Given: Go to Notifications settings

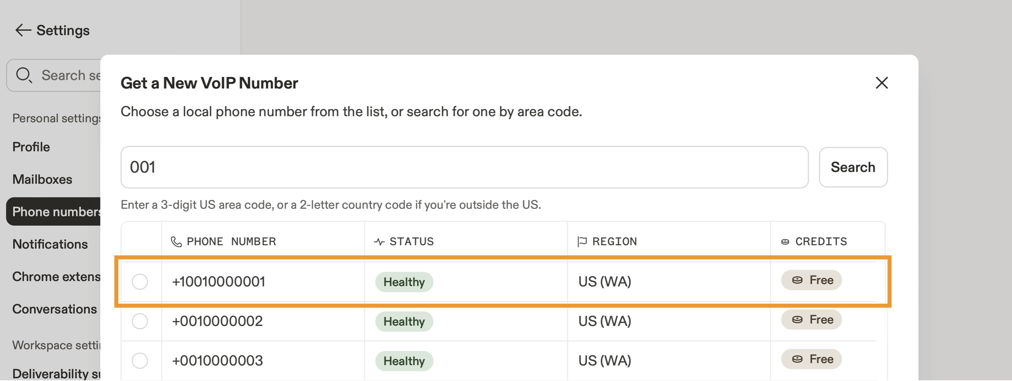Looking at the screenshot, I should pyautogui.click(x=50, y=244).
